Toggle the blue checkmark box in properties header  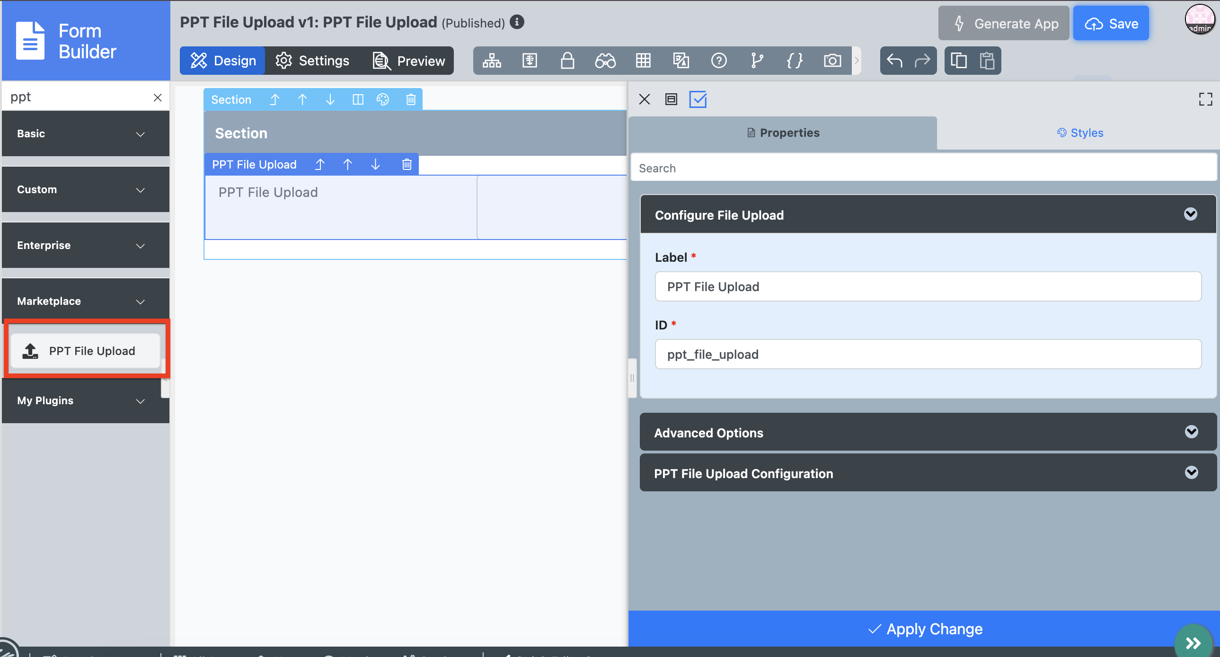698,99
